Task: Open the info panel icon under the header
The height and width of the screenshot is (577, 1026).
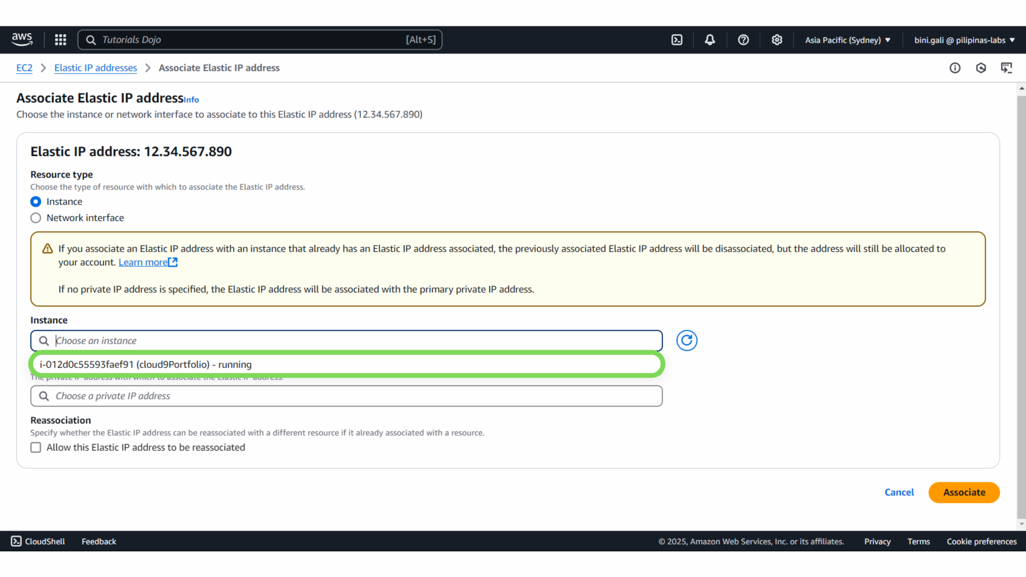Action: [955, 68]
